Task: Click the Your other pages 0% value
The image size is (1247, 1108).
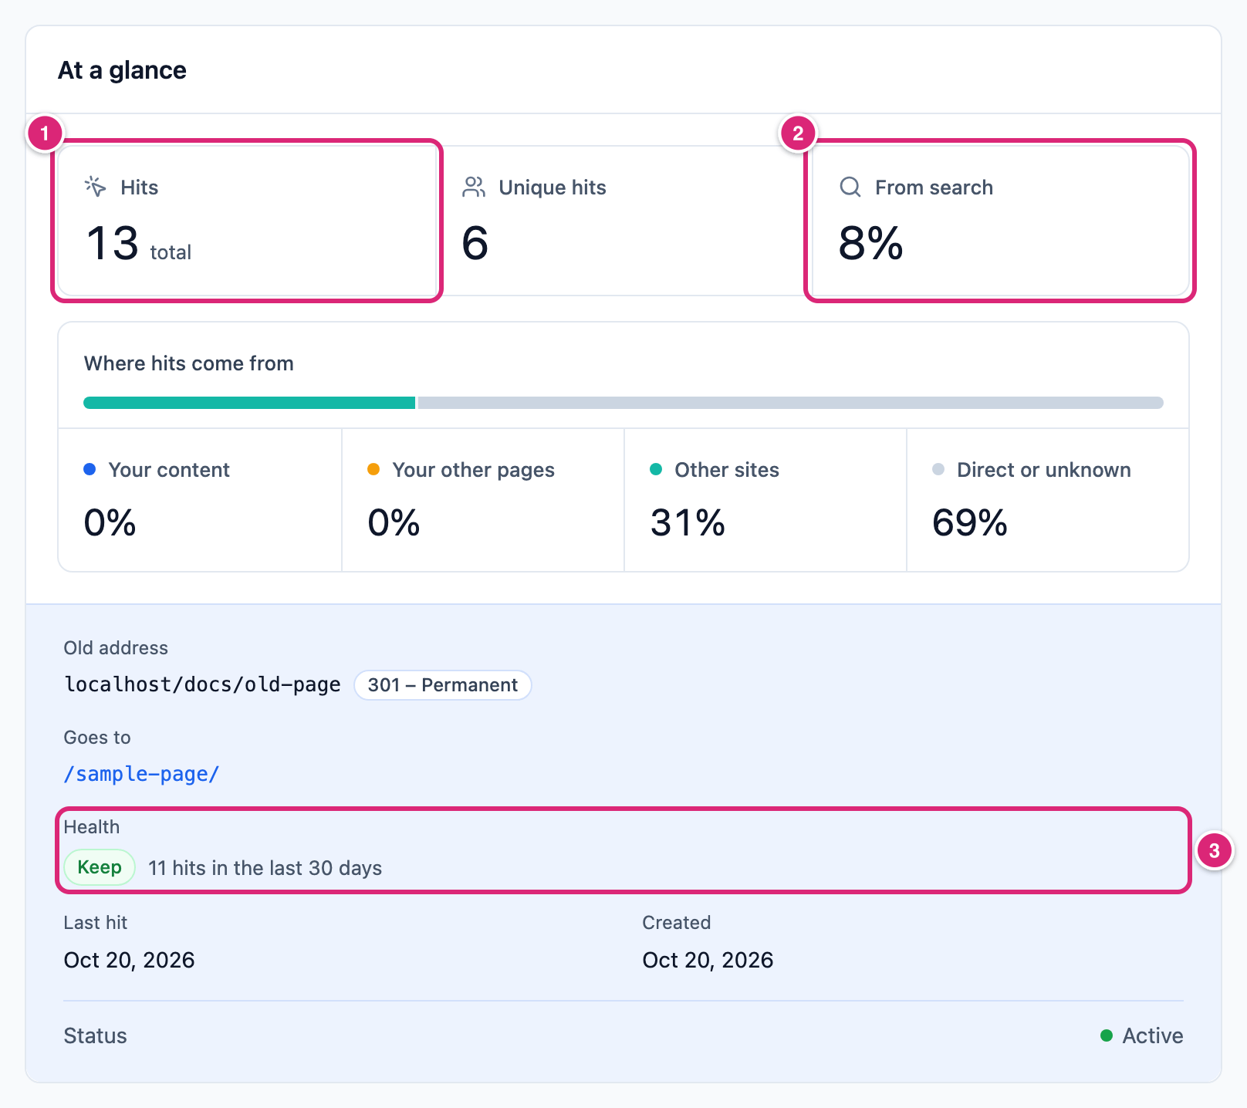Action: [x=394, y=523]
